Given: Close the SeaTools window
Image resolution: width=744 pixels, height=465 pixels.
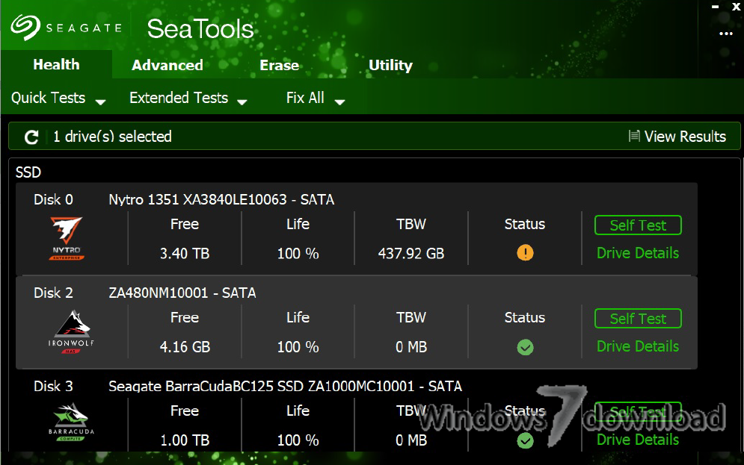Looking at the screenshot, I should 736,7.
